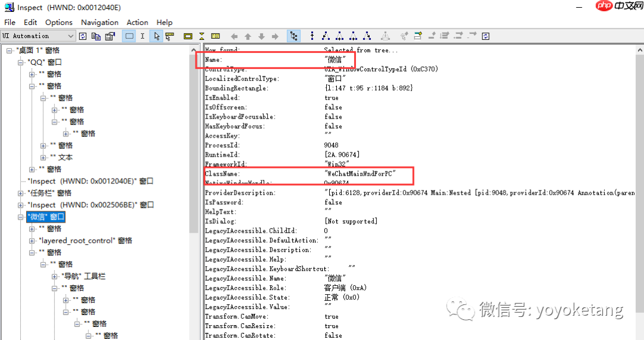Expand the "导航" 工具栏 tree node
The width and height of the screenshot is (644, 340).
(54, 277)
